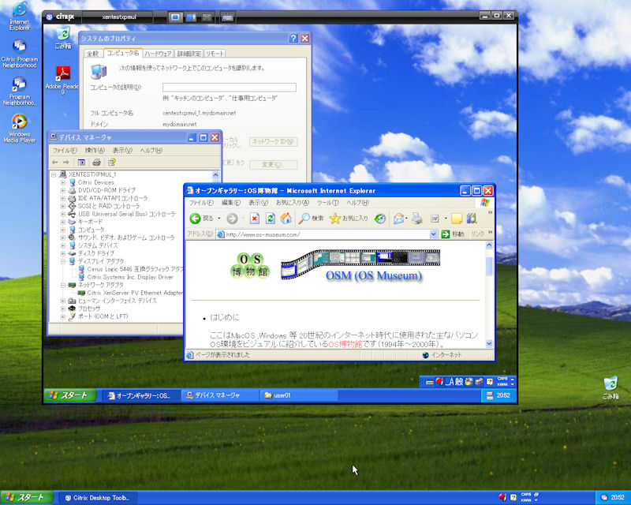Open the 操作(A) menu in デバイス マネージャ
Screen dimensions: 631x505
click(x=95, y=150)
